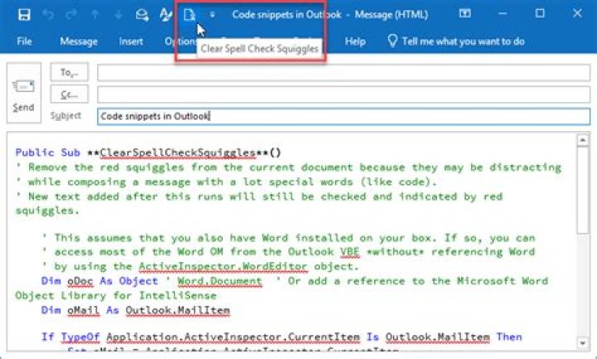The image size is (597, 359).
Task: Send the email with Send button
Action: tap(23, 93)
